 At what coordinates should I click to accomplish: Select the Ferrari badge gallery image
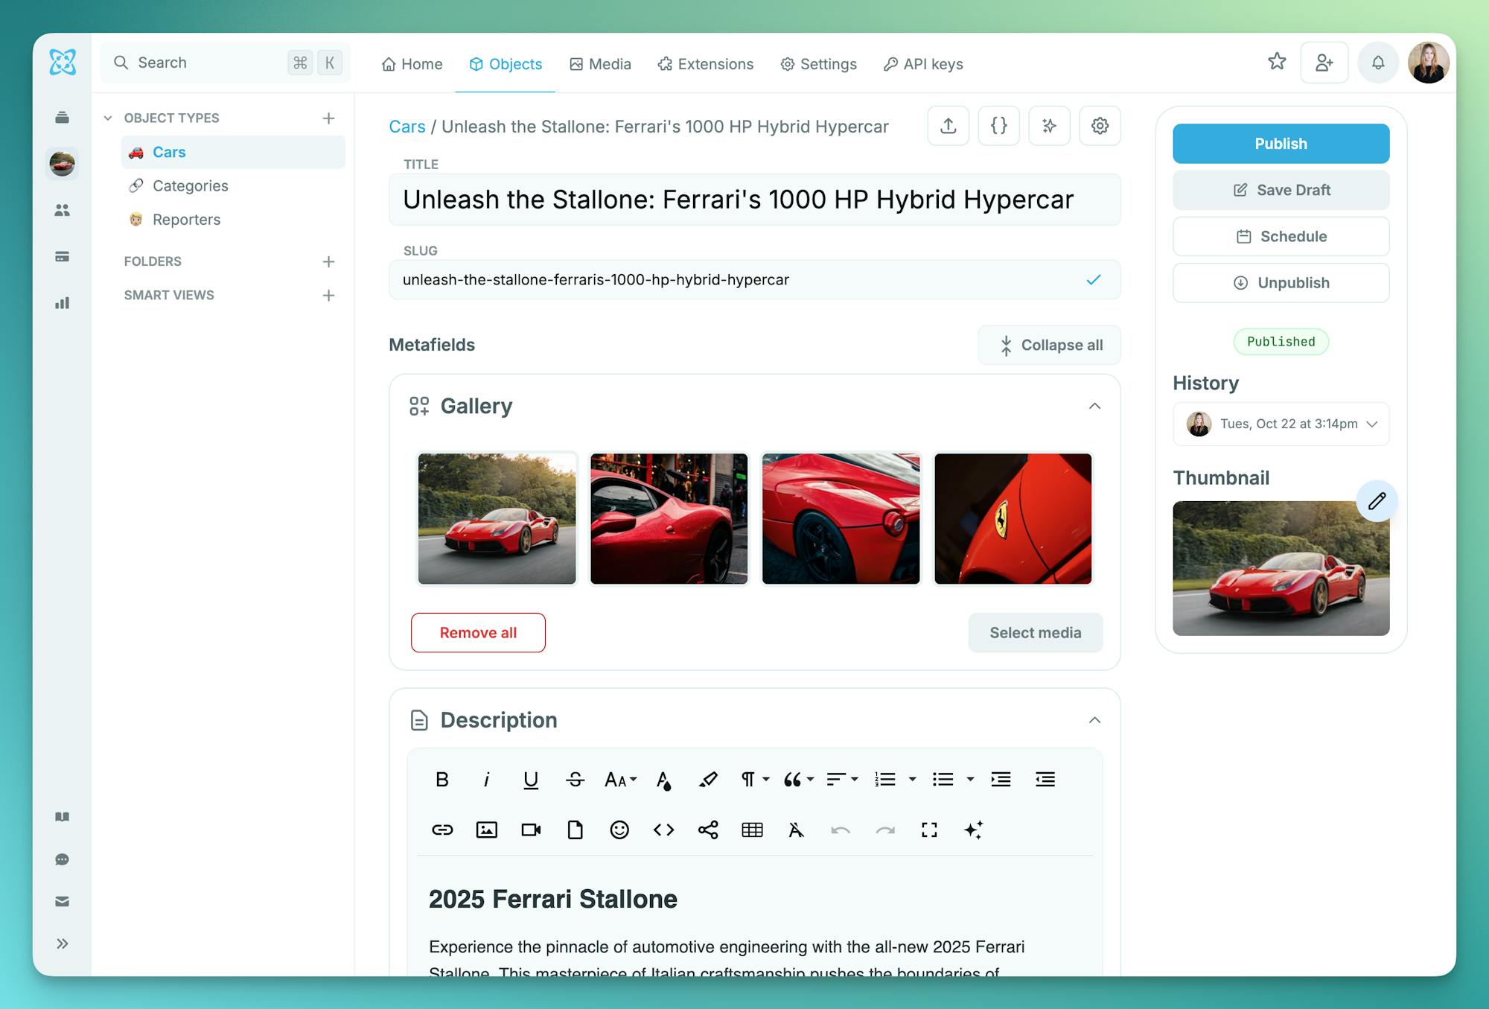pyautogui.click(x=1013, y=518)
